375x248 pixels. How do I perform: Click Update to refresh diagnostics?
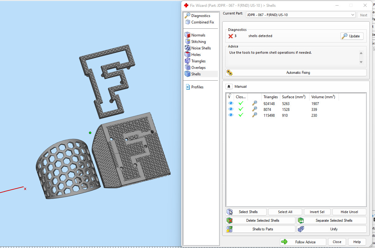(x=352, y=36)
